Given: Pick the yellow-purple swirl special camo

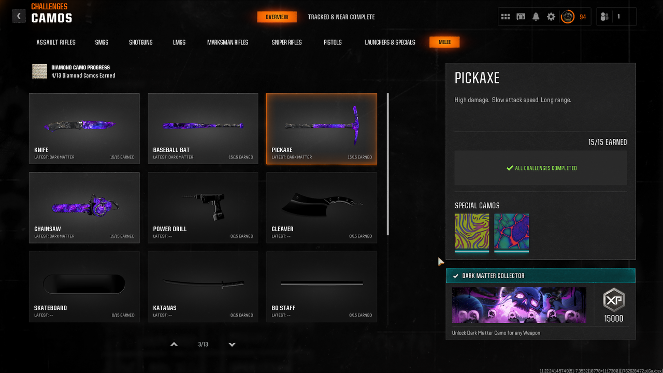Looking at the screenshot, I should [472, 233].
